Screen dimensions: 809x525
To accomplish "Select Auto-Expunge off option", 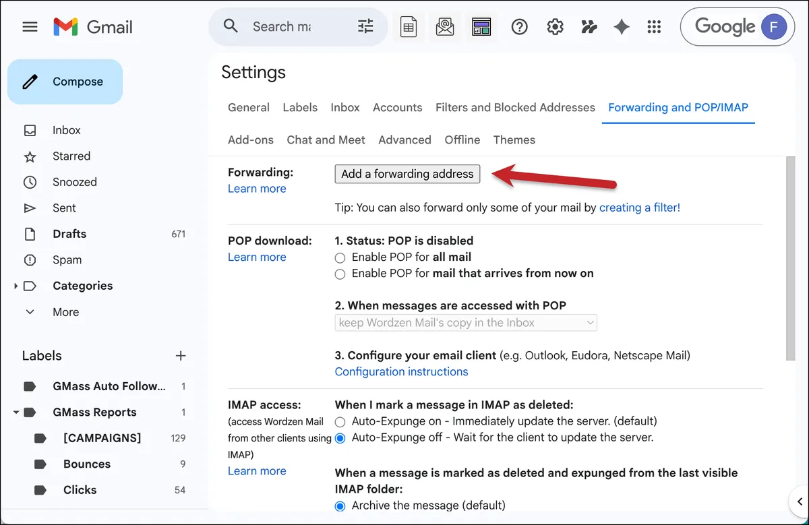I will pyautogui.click(x=340, y=438).
